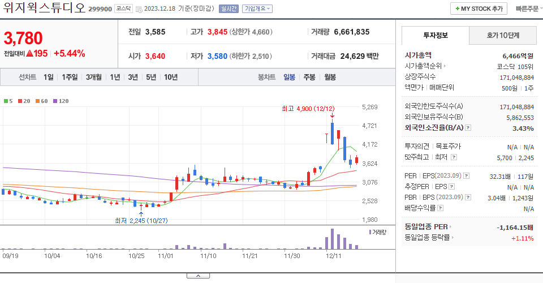The height and width of the screenshot is (283, 543).
Task: Select the 1주일 line chart period
Action: (x=70, y=77)
